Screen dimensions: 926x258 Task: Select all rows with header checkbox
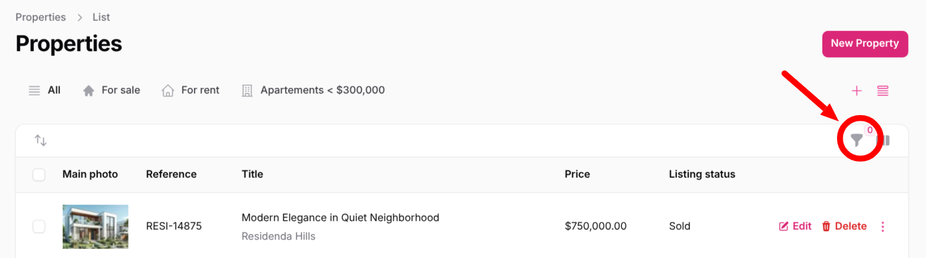pyautogui.click(x=39, y=174)
